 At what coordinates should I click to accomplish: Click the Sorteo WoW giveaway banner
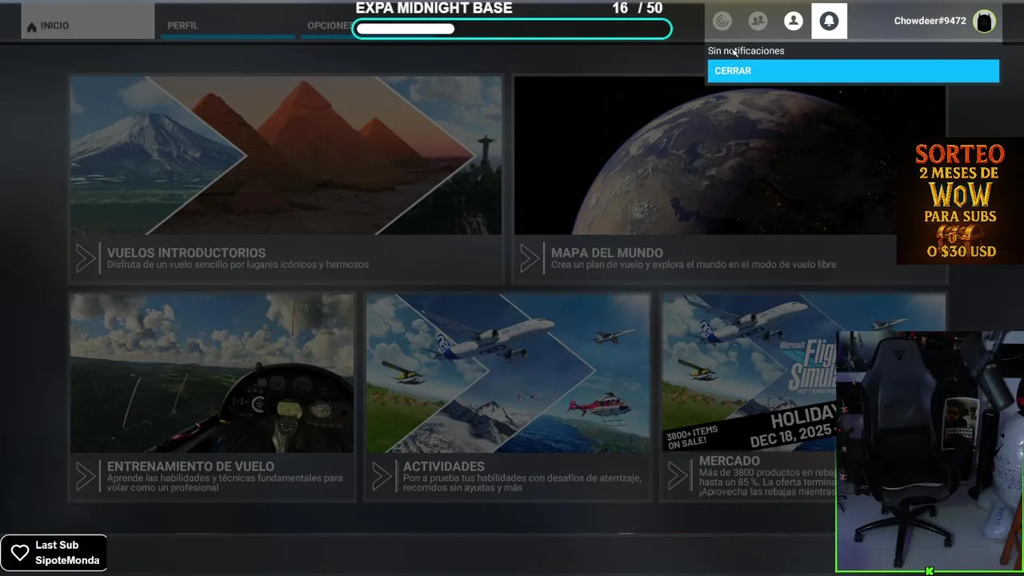click(960, 201)
